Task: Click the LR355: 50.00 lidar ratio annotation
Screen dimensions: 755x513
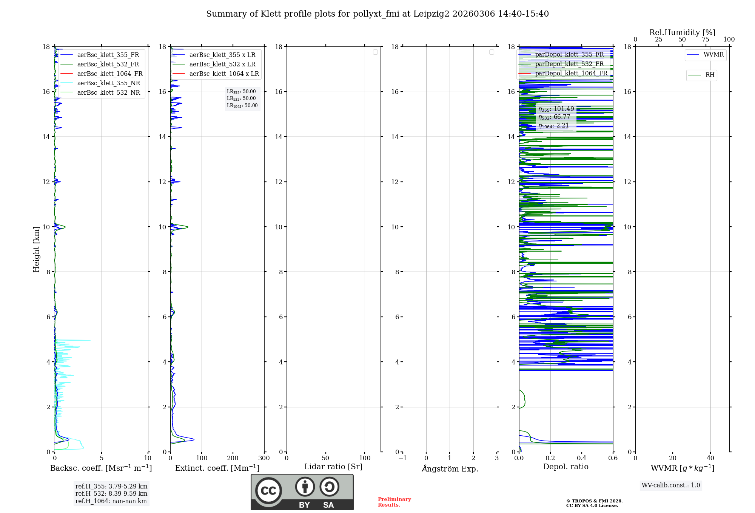Action: coord(241,92)
